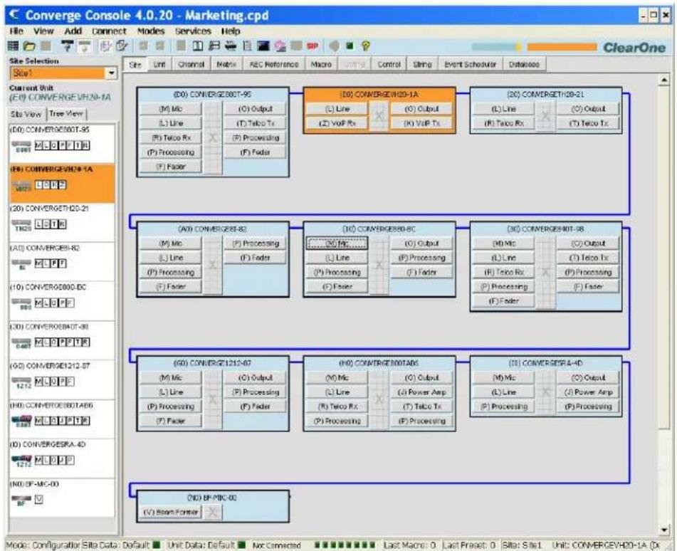Select (10) CONVERGE880-BC in sidebar list
The height and width of the screenshot is (551, 677).
pyautogui.click(x=62, y=301)
